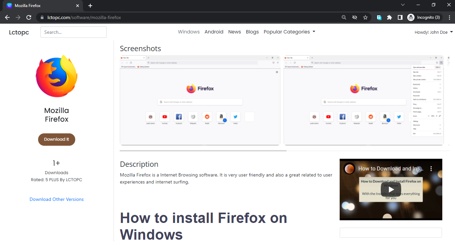Screen dimensions: 455x245
Task: Open the Incognito (3) profile indicator
Action: coord(425,17)
